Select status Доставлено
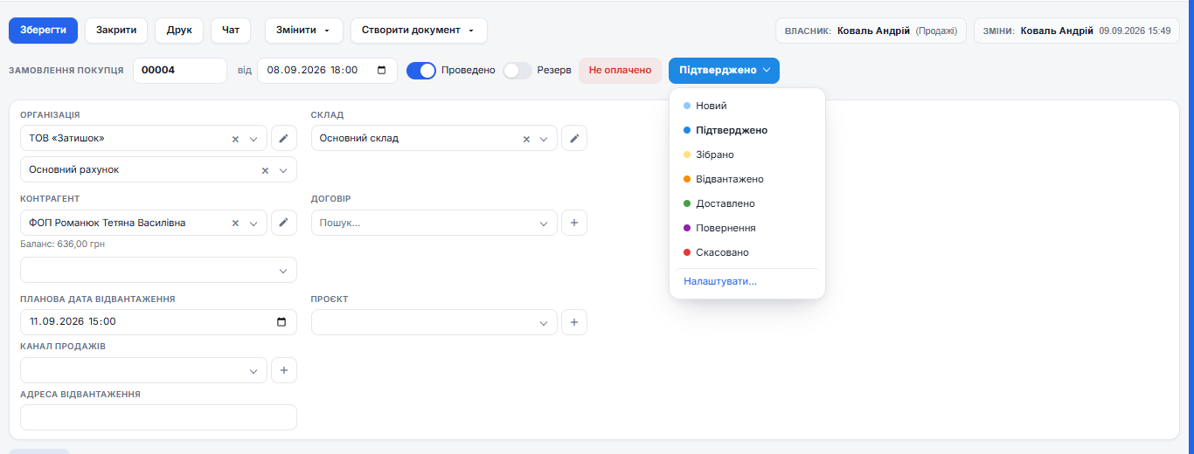1194x454 pixels. click(747, 203)
